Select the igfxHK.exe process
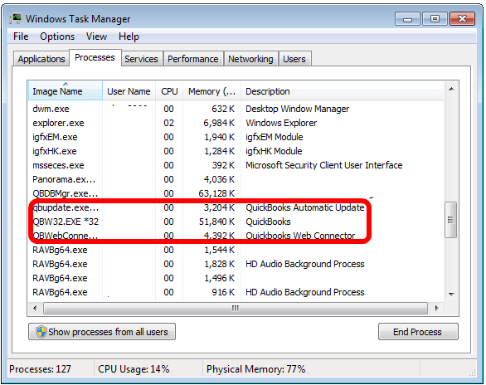 pyautogui.click(x=236, y=151)
